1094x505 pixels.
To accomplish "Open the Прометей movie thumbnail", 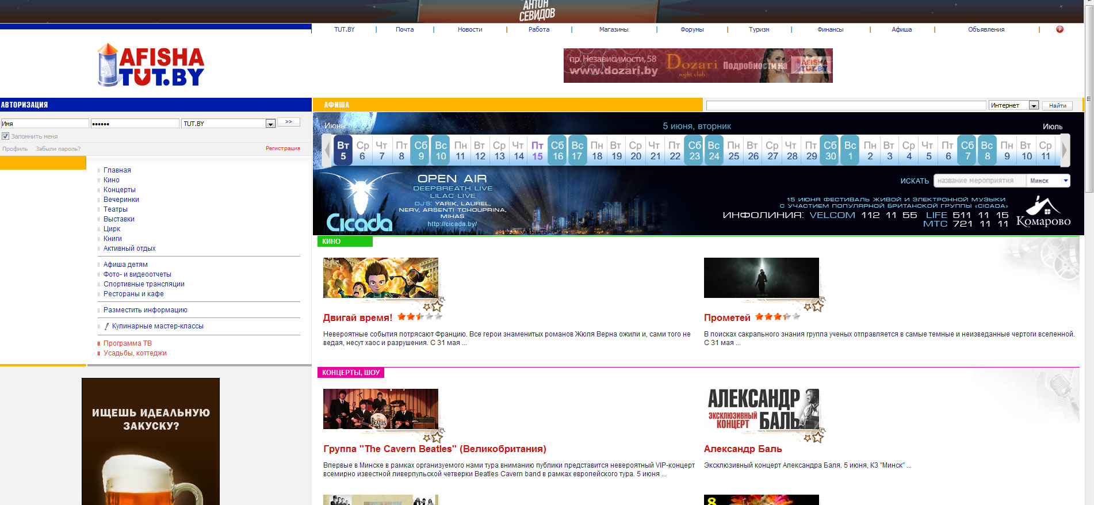I will click(762, 278).
